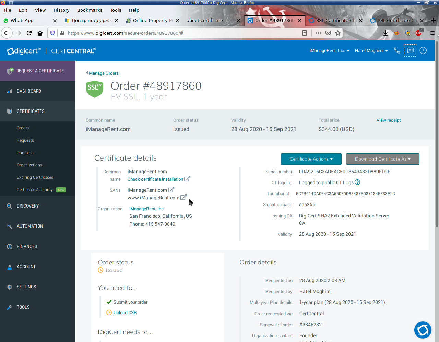The image size is (439, 342).
Task: Open the Download Certificate As dropdown
Action: point(383,159)
